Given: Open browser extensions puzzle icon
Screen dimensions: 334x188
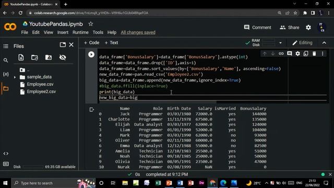Looking at the screenshot, I should click(x=305, y=13).
